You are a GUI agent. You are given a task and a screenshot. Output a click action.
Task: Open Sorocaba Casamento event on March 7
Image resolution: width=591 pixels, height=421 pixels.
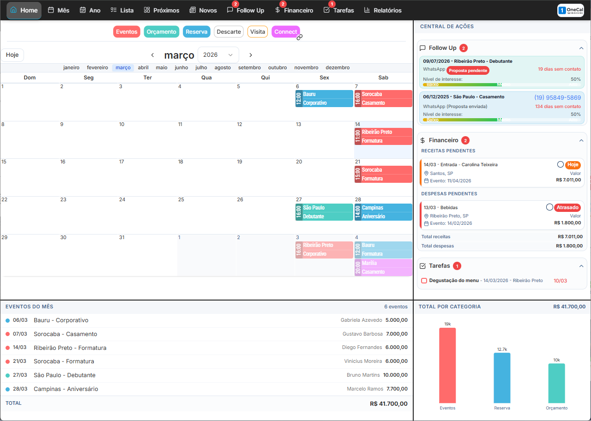383,98
